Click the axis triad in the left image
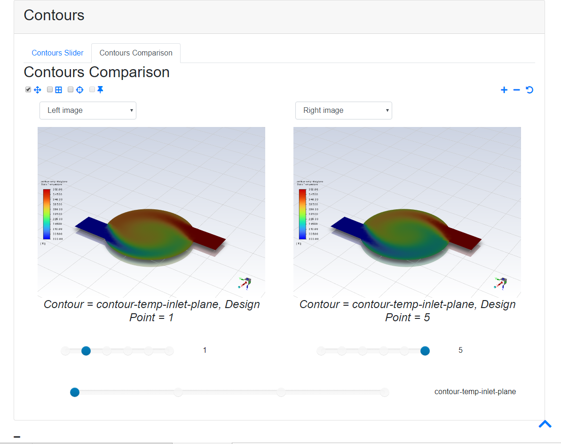561x444 pixels. pos(245,283)
